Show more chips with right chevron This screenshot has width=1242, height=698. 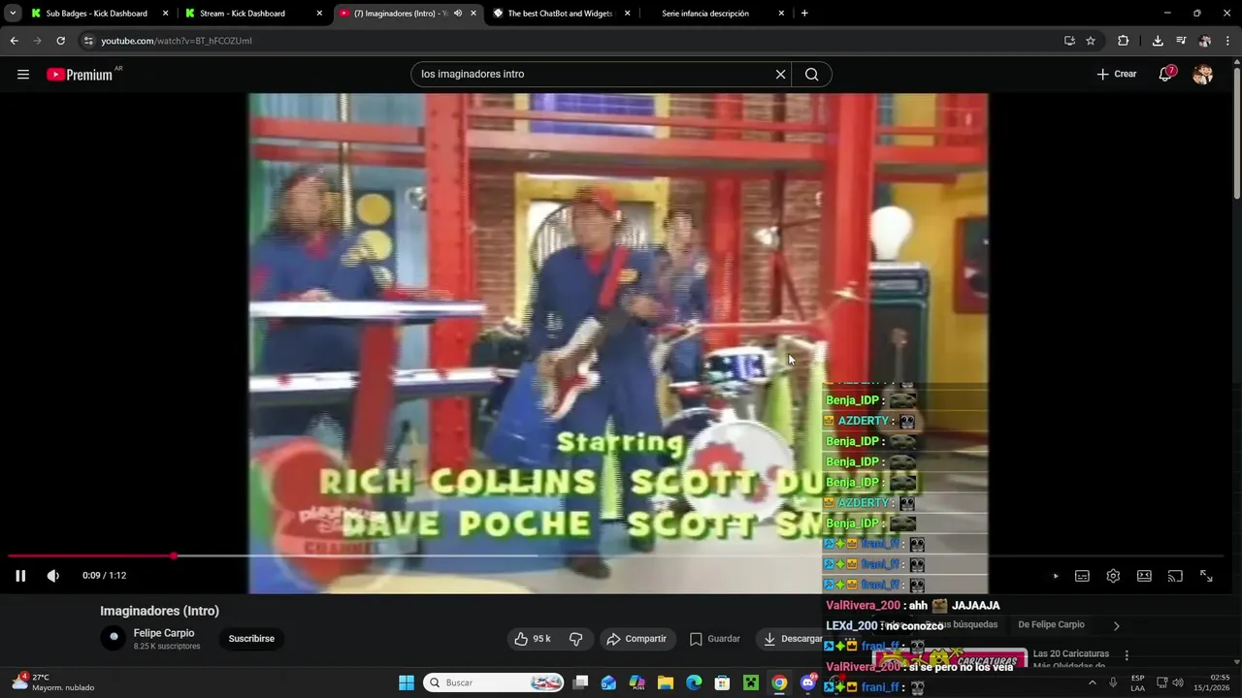1116,625
